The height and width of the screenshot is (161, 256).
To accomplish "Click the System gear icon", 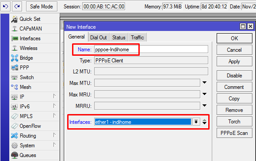I will [x=14, y=146].
